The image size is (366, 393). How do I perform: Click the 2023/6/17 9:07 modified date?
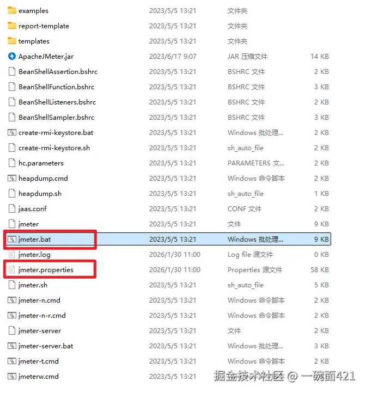tap(173, 57)
